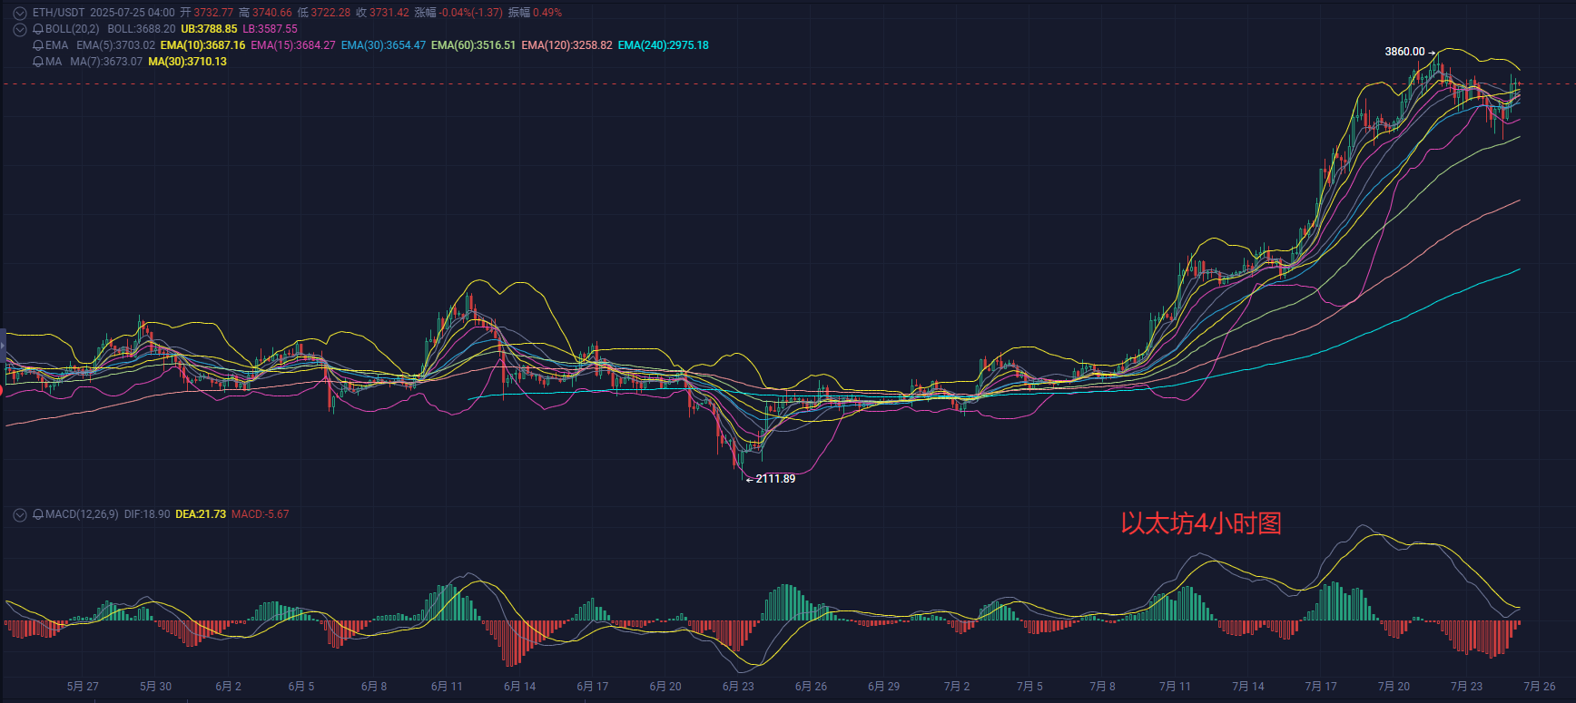The width and height of the screenshot is (1576, 703).
Task: Click the closing price 3731.42 value
Action: pyautogui.click(x=389, y=13)
